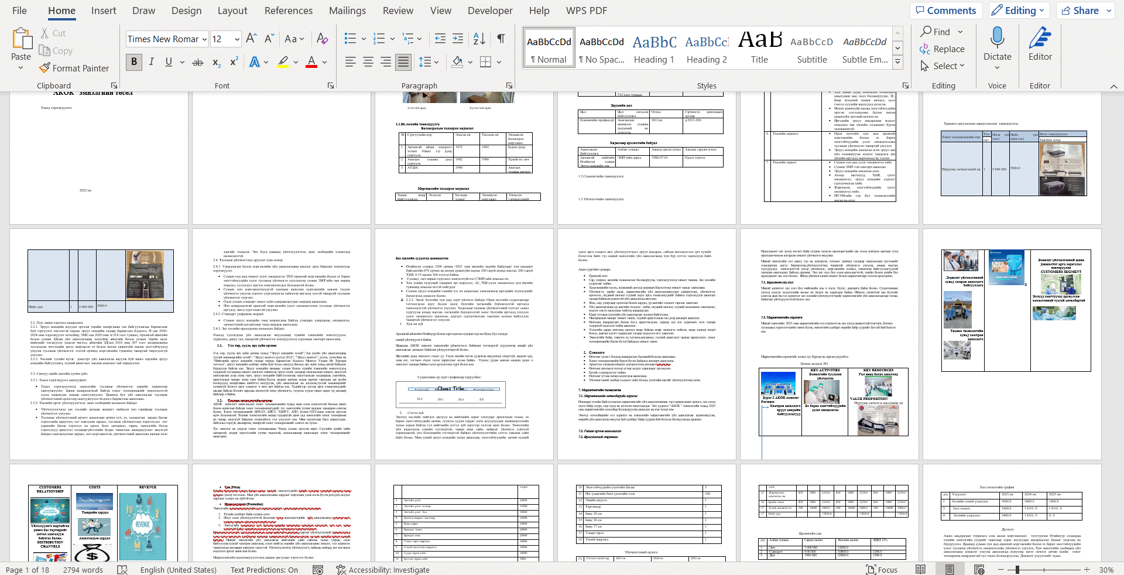Open the Review tab
The width and height of the screenshot is (1124, 575).
(x=398, y=11)
